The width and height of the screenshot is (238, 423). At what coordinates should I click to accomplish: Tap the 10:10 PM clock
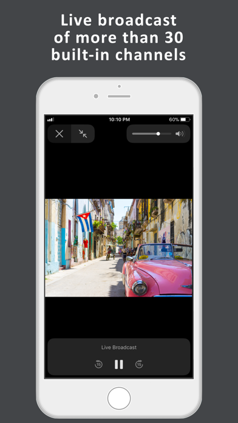pyautogui.click(x=119, y=119)
